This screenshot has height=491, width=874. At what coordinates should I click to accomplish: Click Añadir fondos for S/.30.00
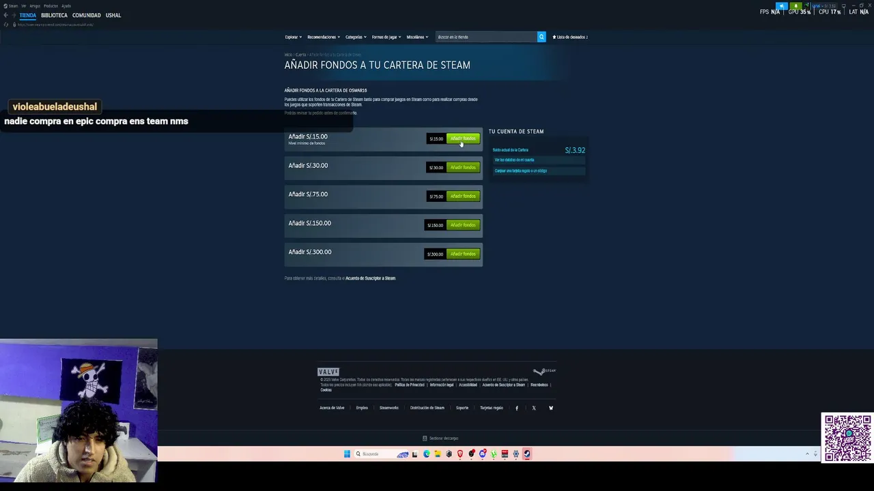click(463, 167)
